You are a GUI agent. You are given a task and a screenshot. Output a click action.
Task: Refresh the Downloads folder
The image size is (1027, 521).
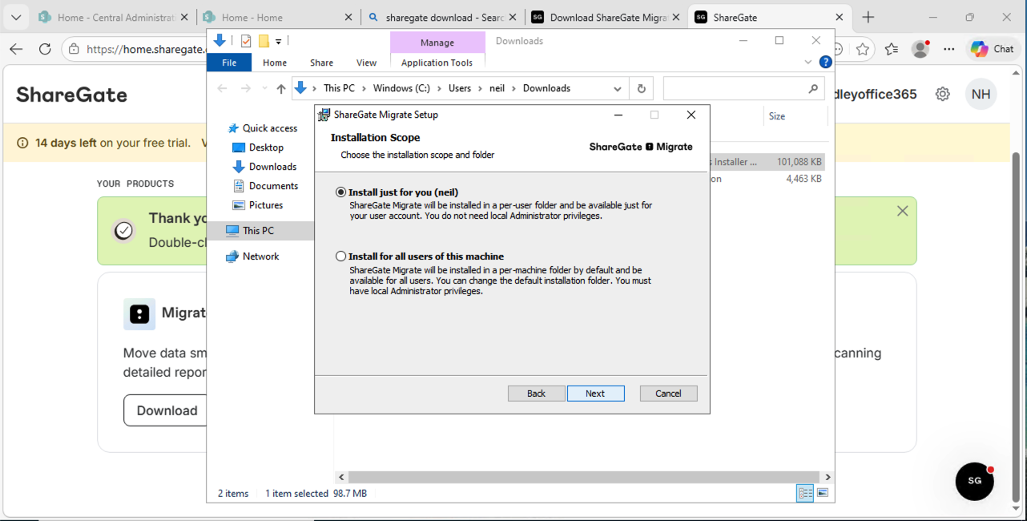pyautogui.click(x=641, y=89)
